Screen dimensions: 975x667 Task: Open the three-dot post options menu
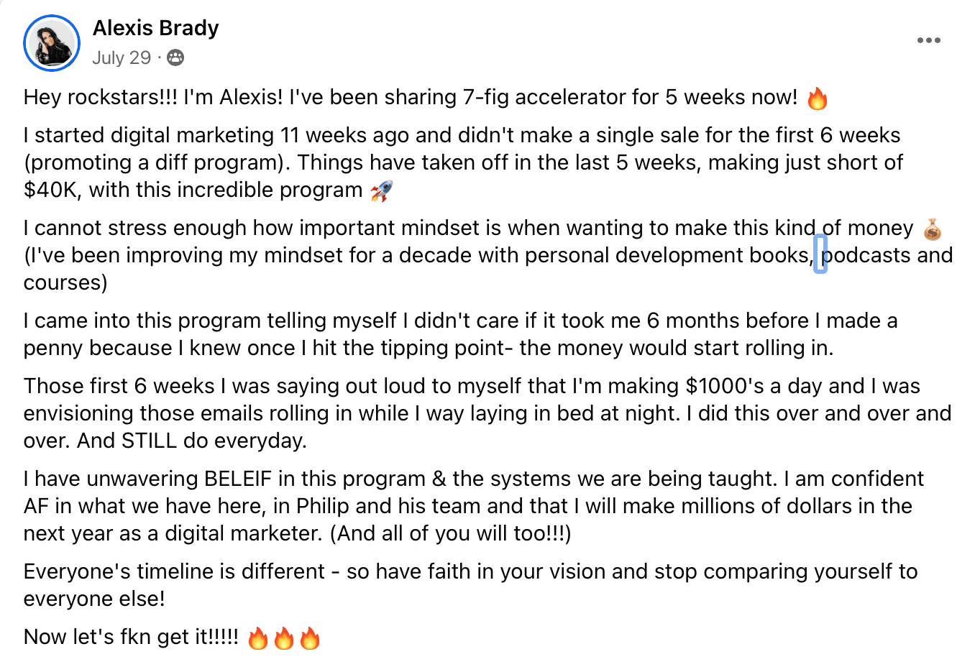928,40
